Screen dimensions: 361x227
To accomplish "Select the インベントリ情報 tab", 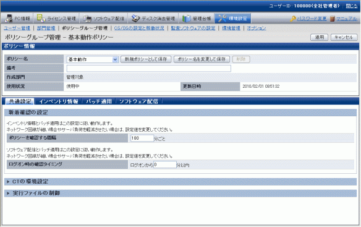I will [59, 101].
